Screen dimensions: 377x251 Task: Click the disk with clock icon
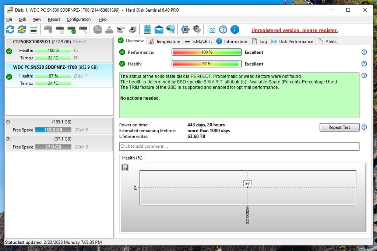pos(60,29)
